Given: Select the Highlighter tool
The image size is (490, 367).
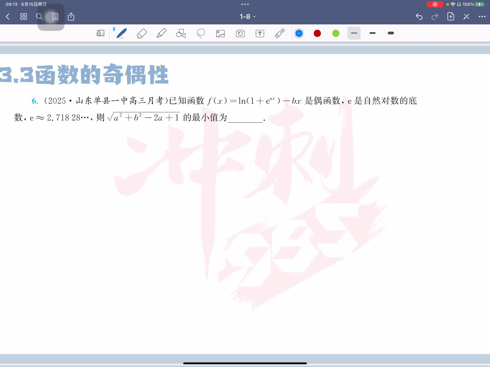Looking at the screenshot, I should click(x=161, y=33).
